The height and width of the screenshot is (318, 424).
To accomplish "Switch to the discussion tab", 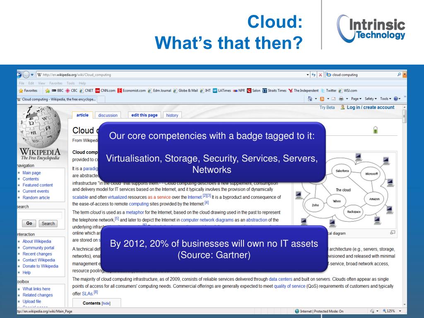I will click(108, 115).
